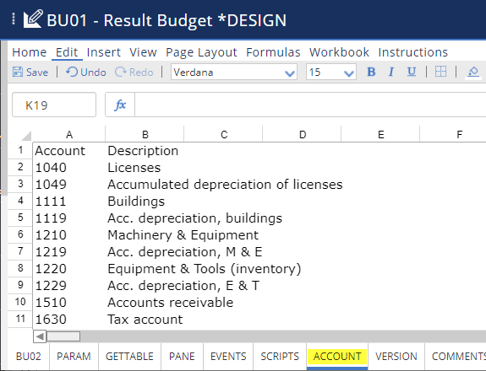Switch to the PARAM sheet tab

pos(74,356)
